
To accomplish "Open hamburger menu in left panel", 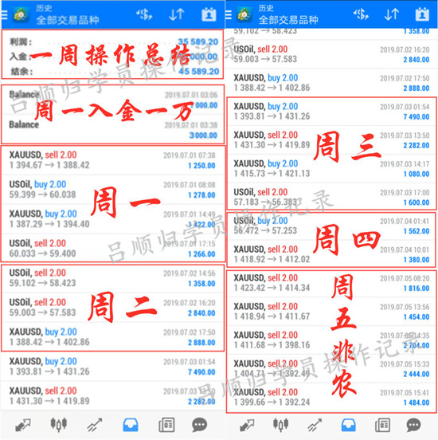I will pyautogui.click(x=4, y=14).
